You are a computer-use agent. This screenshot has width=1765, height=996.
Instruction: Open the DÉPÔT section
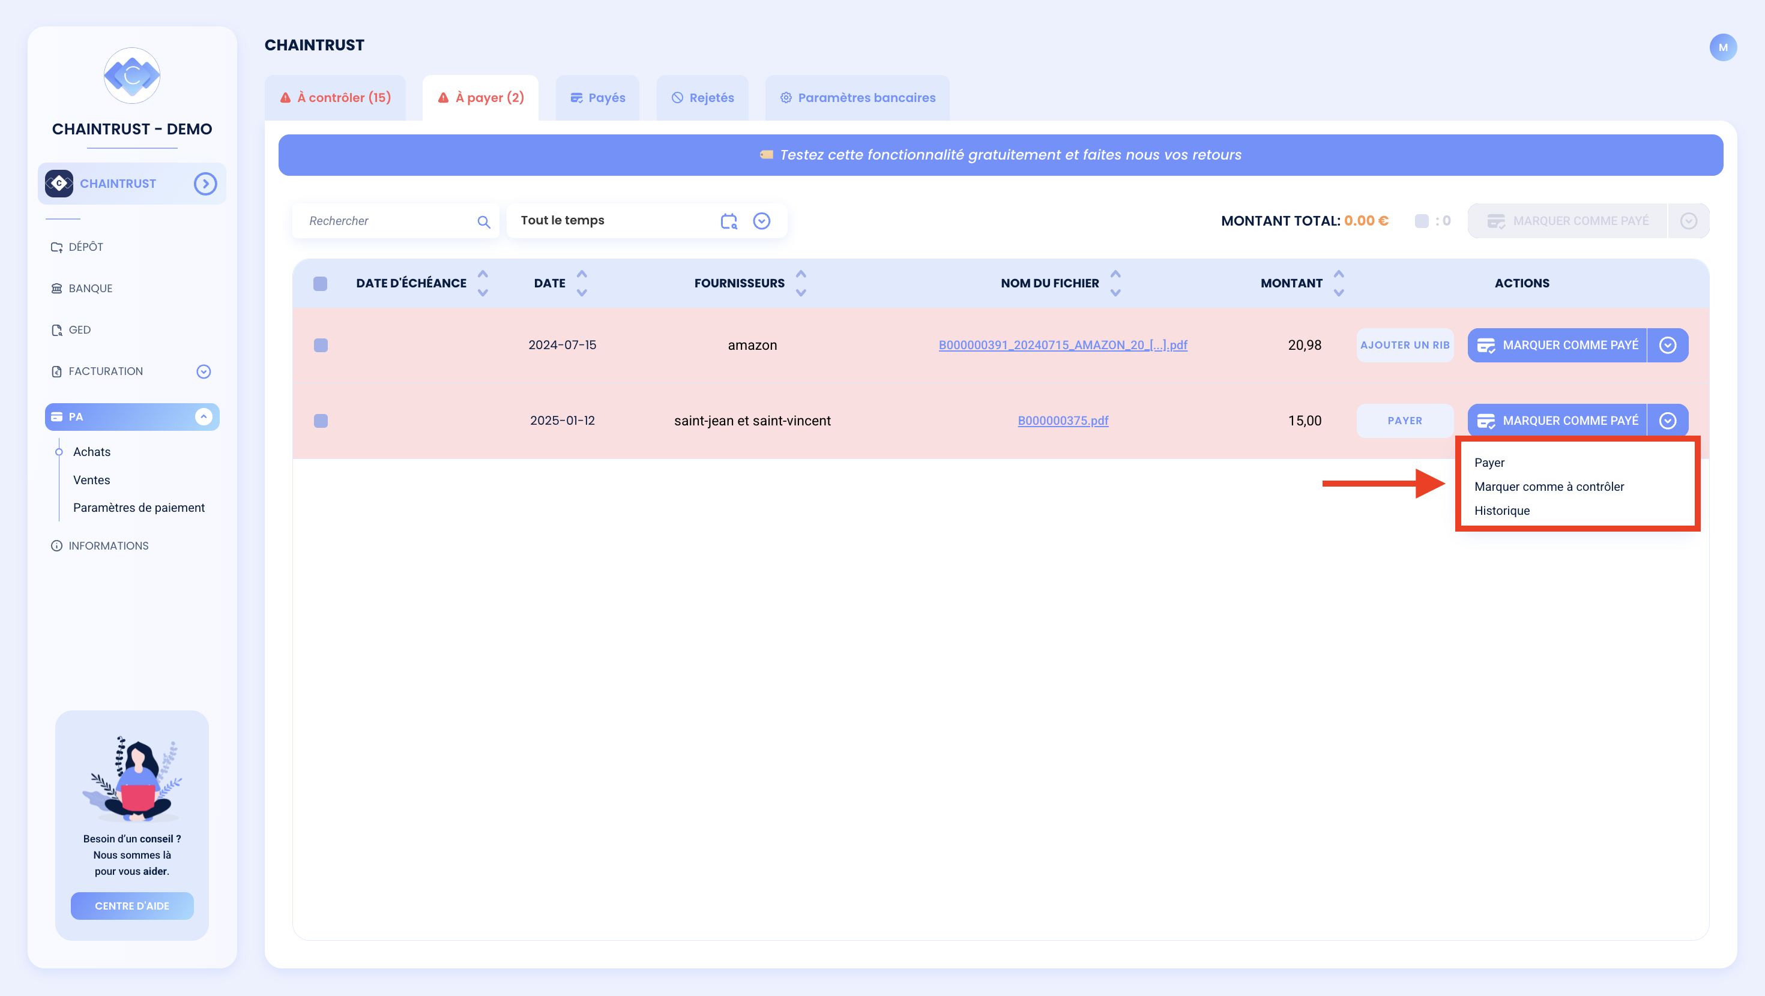[77, 247]
